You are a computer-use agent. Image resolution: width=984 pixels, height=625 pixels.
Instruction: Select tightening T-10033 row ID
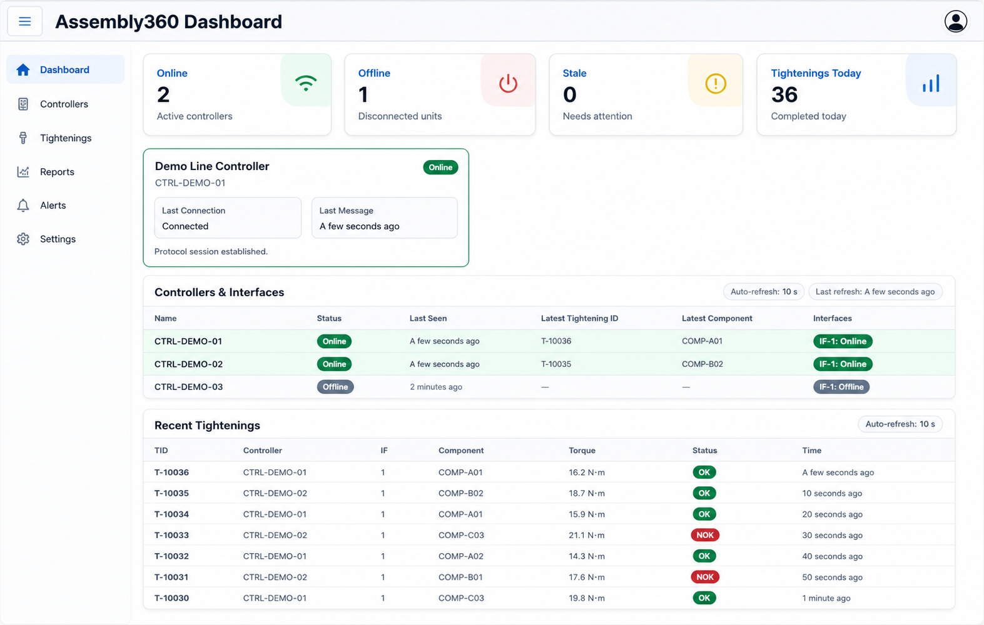(171, 535)
